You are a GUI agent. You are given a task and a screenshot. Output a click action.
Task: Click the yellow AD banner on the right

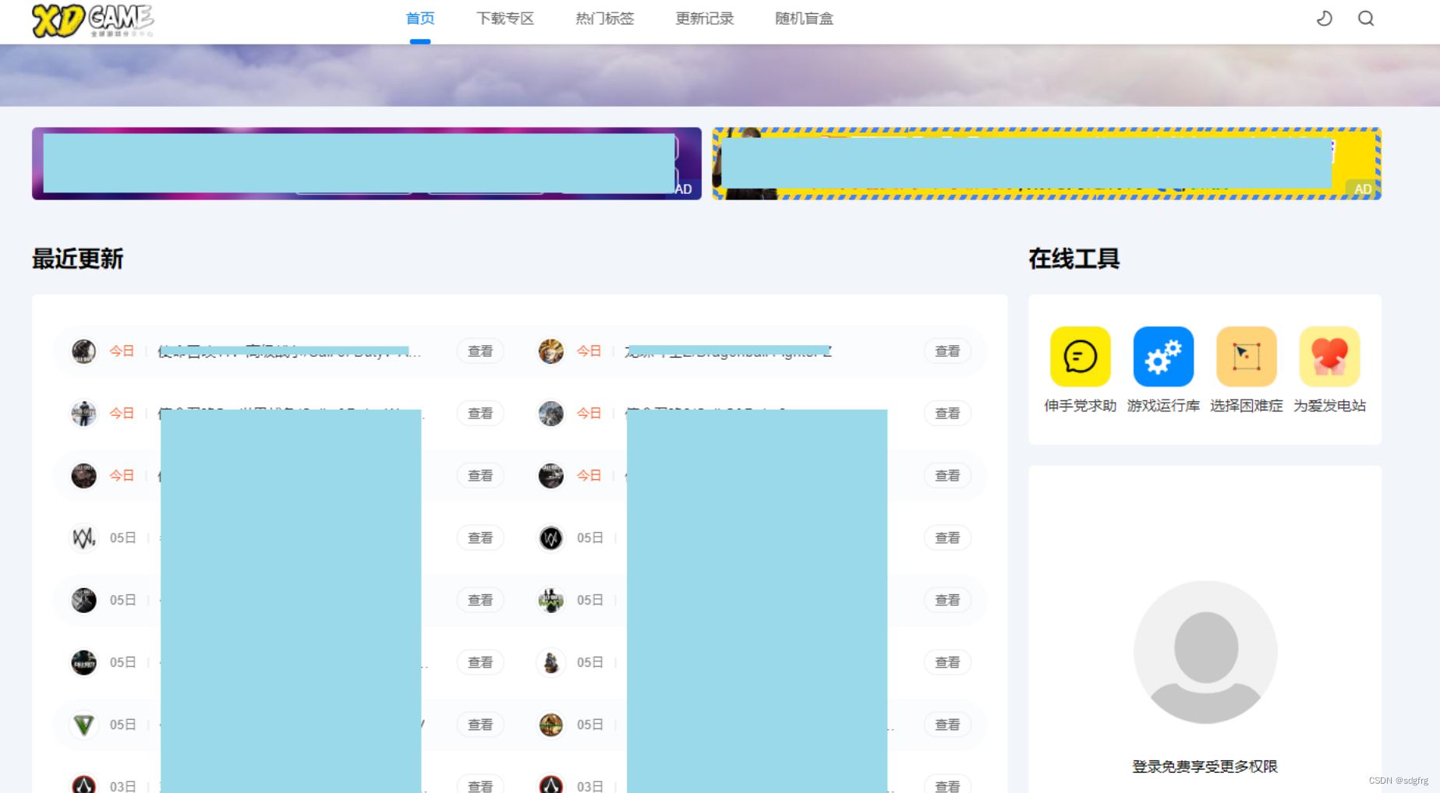tap(1045, 165)
